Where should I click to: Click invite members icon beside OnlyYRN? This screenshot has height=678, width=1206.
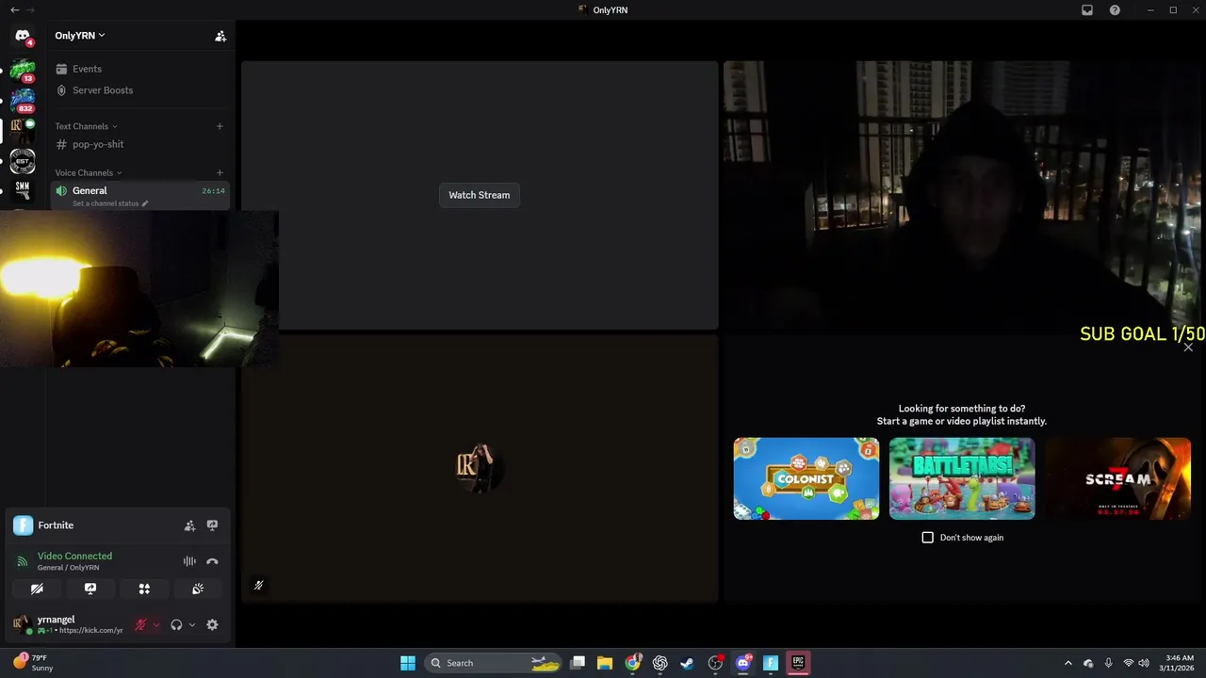[x=220, y=36]
